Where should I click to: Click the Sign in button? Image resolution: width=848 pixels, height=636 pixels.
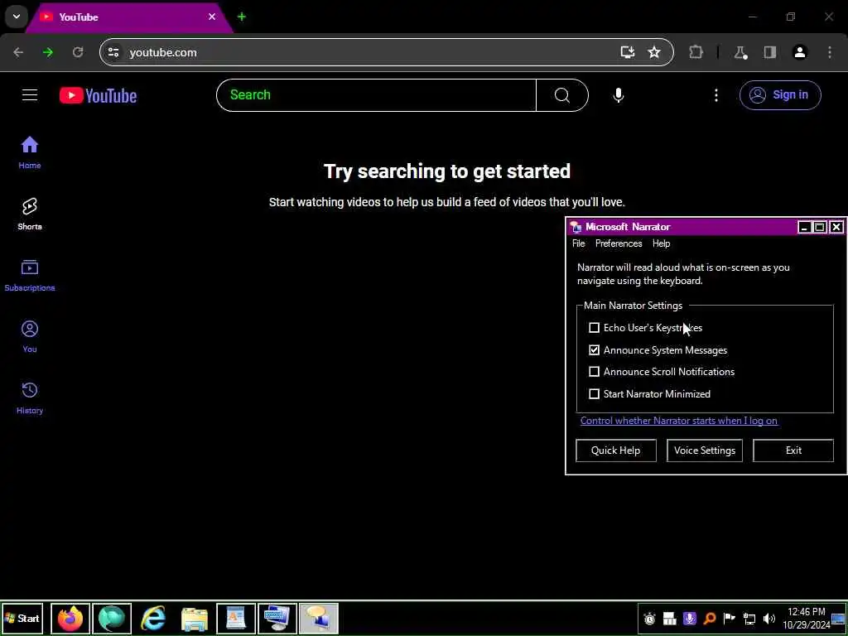pyautogui.click(x=780, y=95)
